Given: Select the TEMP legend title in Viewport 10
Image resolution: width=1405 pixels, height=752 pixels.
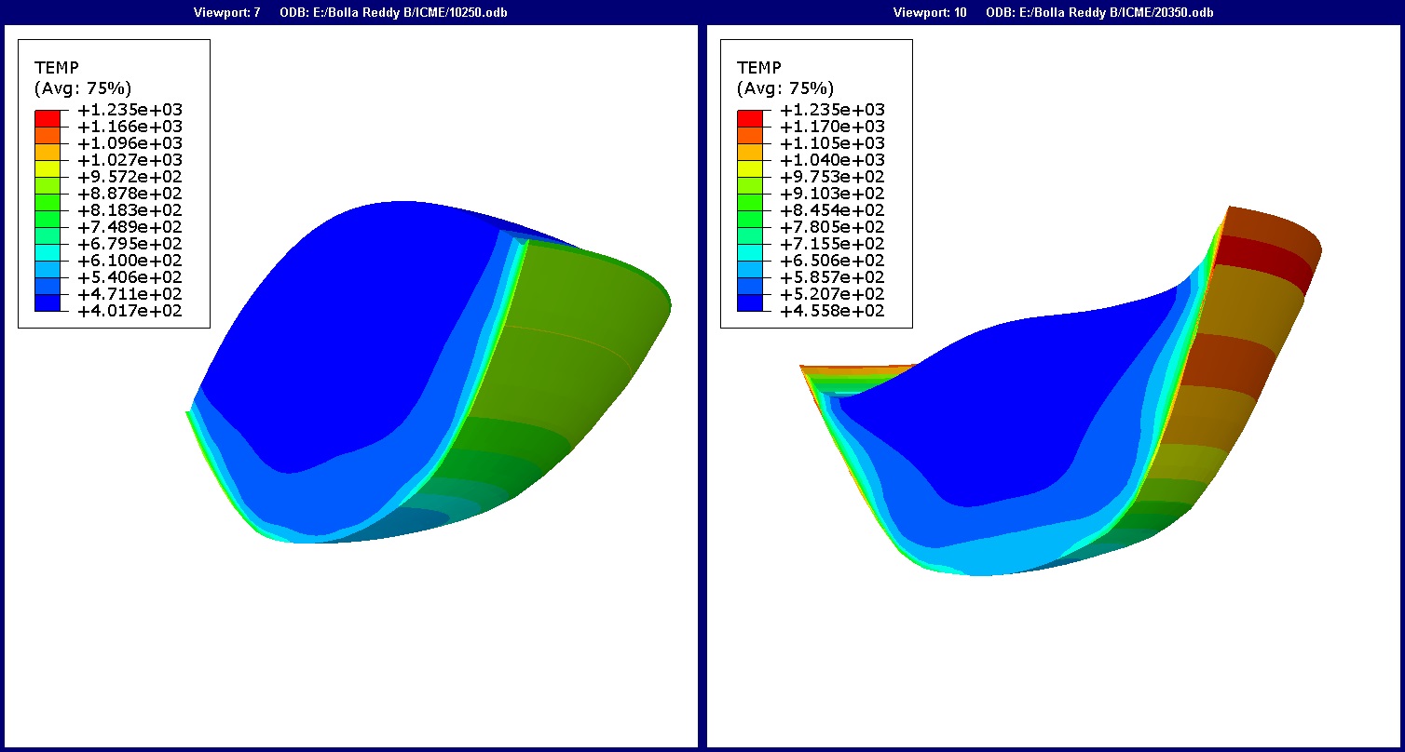Looking at the screenshot, I should point(758,68).
